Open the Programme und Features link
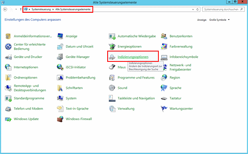This screenshot has width=248, height=154. 136,78
